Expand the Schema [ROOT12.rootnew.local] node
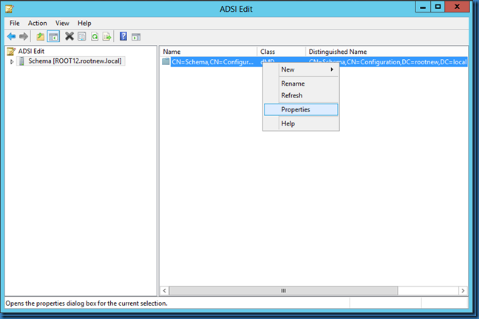Screen dimensions: 479x319 12,62
